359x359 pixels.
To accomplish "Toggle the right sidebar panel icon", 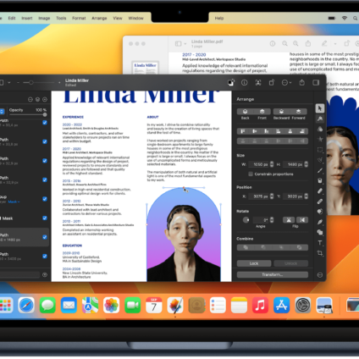I will [316, 82].
